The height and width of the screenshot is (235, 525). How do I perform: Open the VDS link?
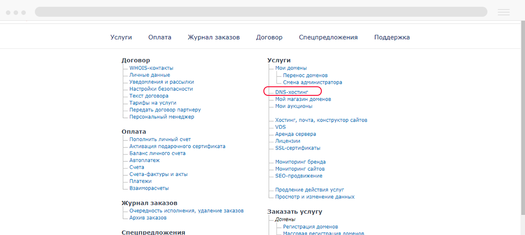click(x=280, y=127)
